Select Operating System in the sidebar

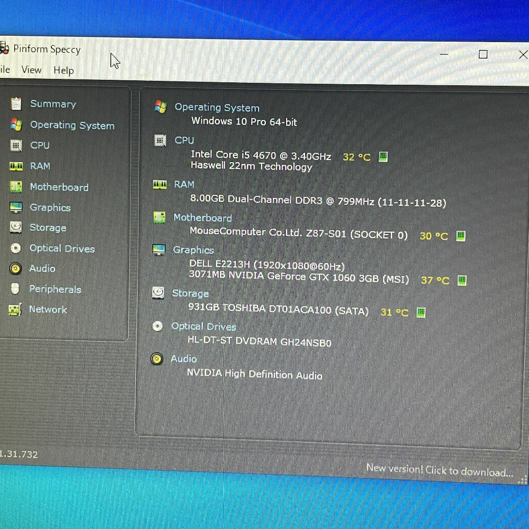[x=72, y=125]
